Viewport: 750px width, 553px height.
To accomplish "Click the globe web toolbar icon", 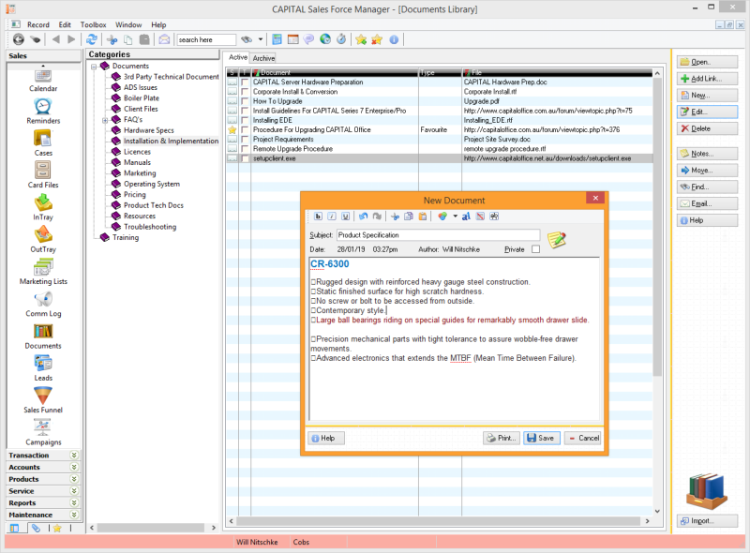I will point(325,39).
